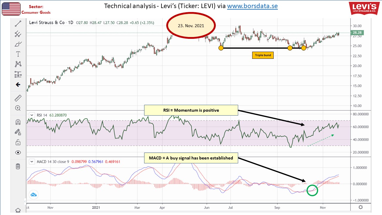This screenshot has width=382, height=215.
Task: Open the prediction and measurement tool
Action: pos(18,74)
